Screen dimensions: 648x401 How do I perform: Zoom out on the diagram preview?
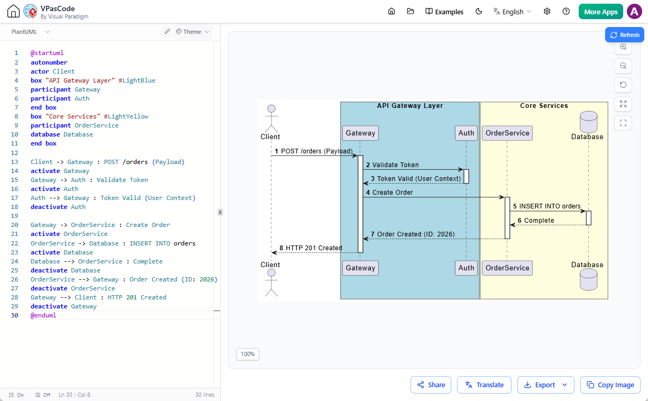[x=623, y=66]
